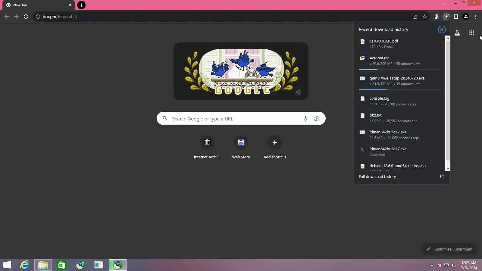Viewport: 482px width, 271px height.
Task: Launch Internet Explorer from the taskbar
Action: coord(24,265)
